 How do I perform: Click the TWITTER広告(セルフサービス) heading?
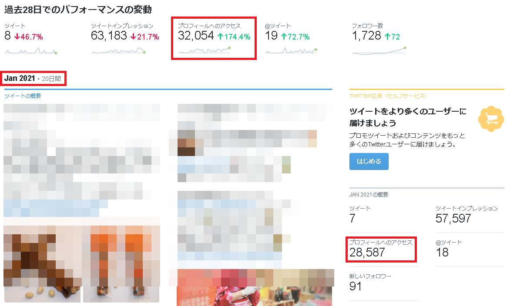point(388,96)
